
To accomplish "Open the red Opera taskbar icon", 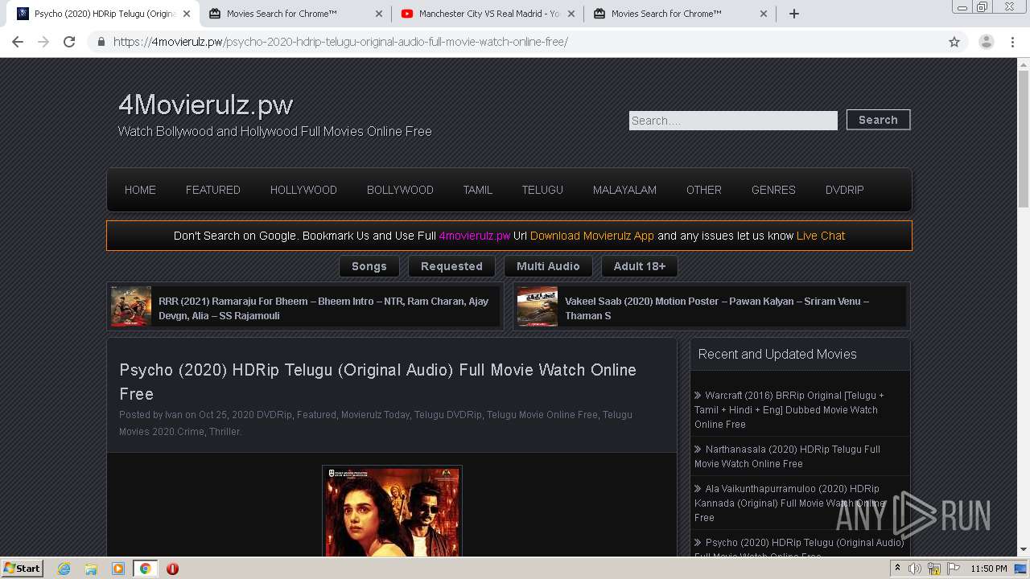I will pyautogui.click(x=172, y=569).
